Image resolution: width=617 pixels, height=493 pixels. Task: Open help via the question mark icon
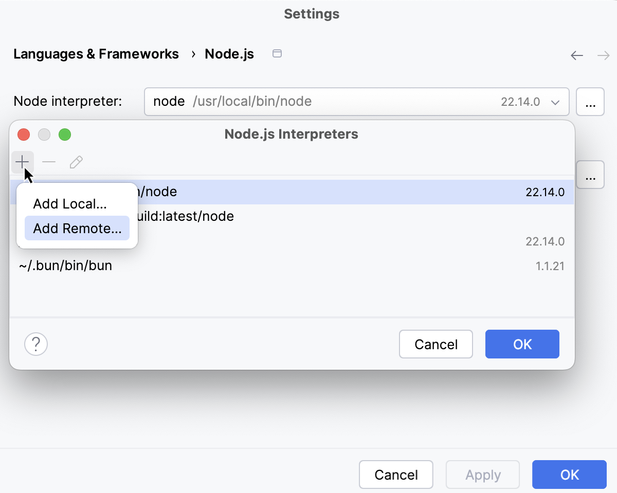[35, 344]
